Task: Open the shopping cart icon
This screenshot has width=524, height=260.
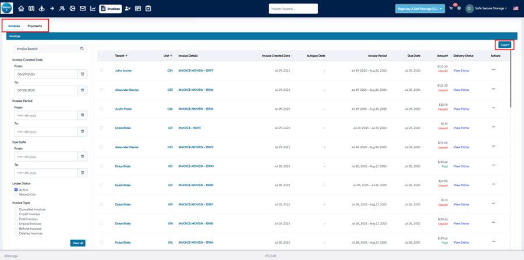Action: tap(451, 9)
